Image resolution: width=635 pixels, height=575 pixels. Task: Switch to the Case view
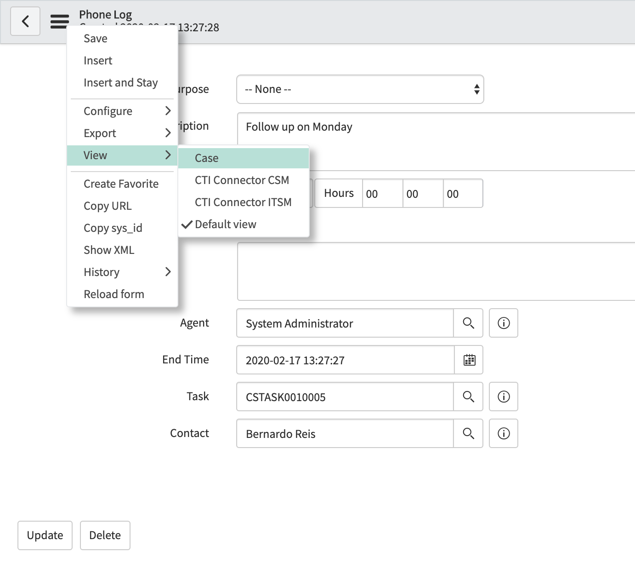tap(205, 158)
